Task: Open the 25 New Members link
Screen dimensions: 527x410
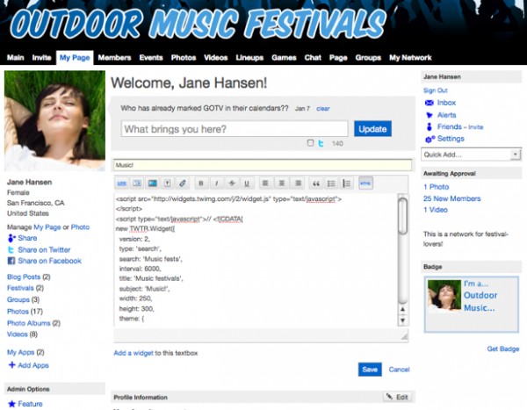Action: pyautogui.click(x=451, y=198)
